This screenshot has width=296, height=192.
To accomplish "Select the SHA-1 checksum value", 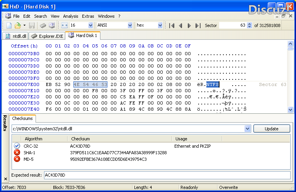I will point(118,153).
